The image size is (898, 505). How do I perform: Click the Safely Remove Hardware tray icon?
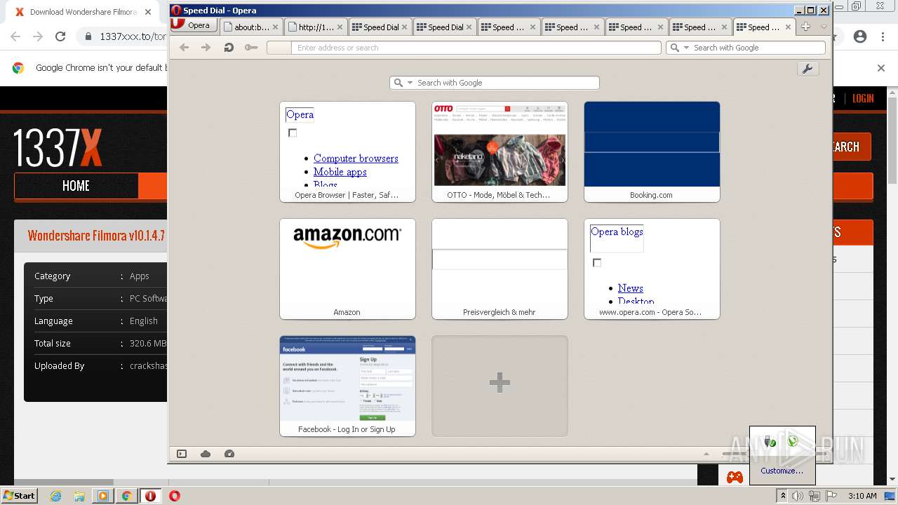[x=770, y=441]
